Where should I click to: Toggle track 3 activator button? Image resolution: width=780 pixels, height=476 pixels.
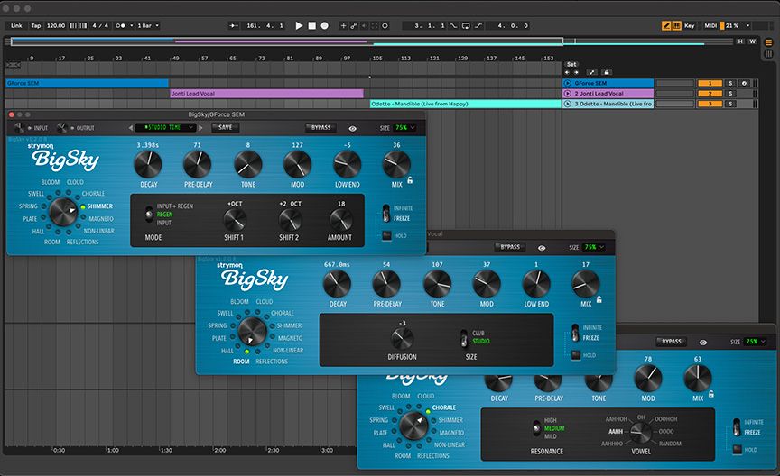710,104
